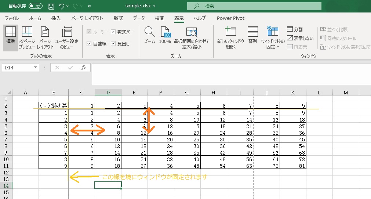Open ページレイアウト view
This screenshot has height=199, width=371.
click(45, 32)
